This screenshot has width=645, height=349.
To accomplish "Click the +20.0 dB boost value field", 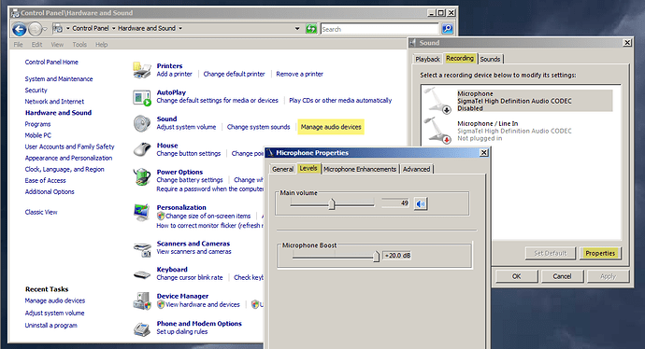I will click(396, 256).
